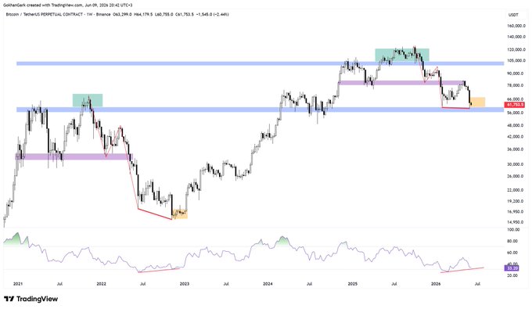Click the 14,950.0 price axis label
Image resolution: width=532 pixels, height=309 pixels.
click(516, 222)
